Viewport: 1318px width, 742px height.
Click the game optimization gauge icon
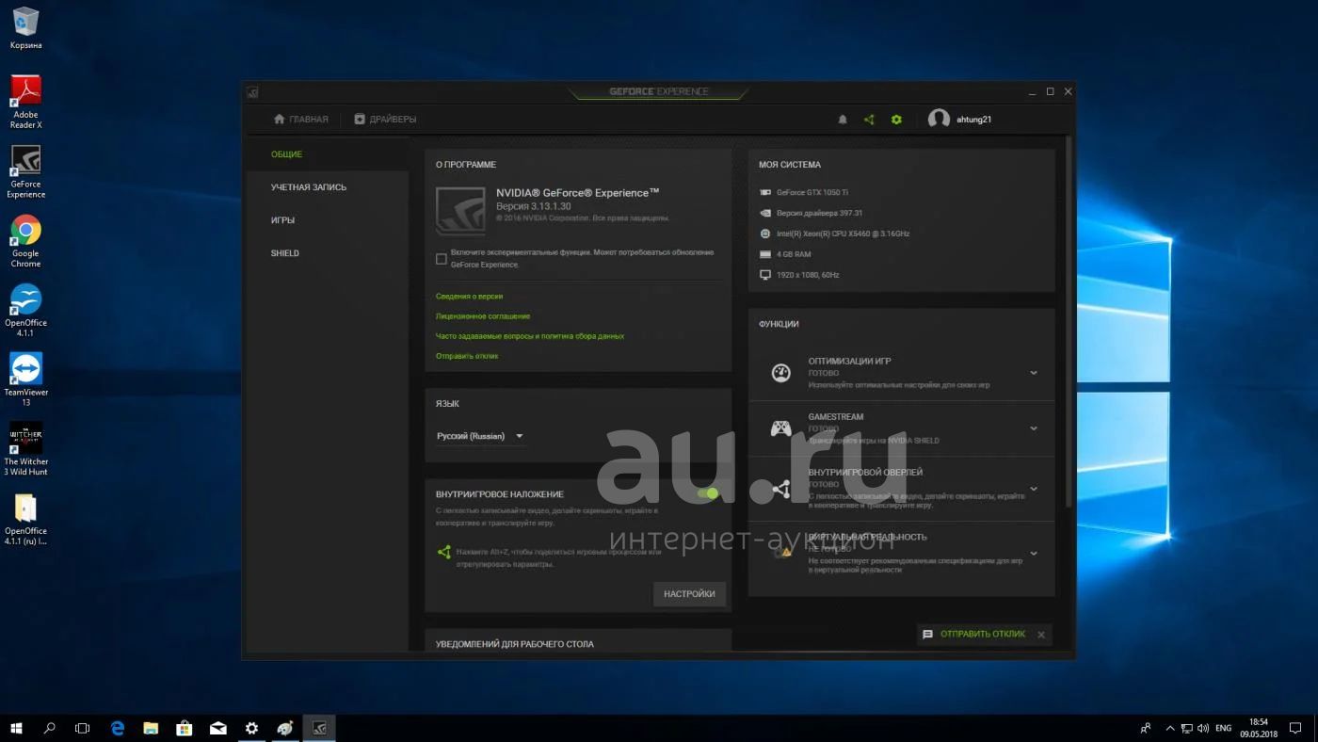pos(780,373)
